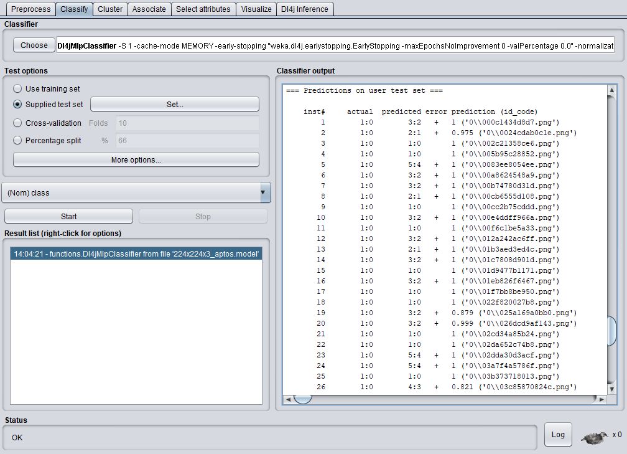This screenshot has height=454, width=627.
Task: Click the x 0 task counter
Action: (617, 435)
